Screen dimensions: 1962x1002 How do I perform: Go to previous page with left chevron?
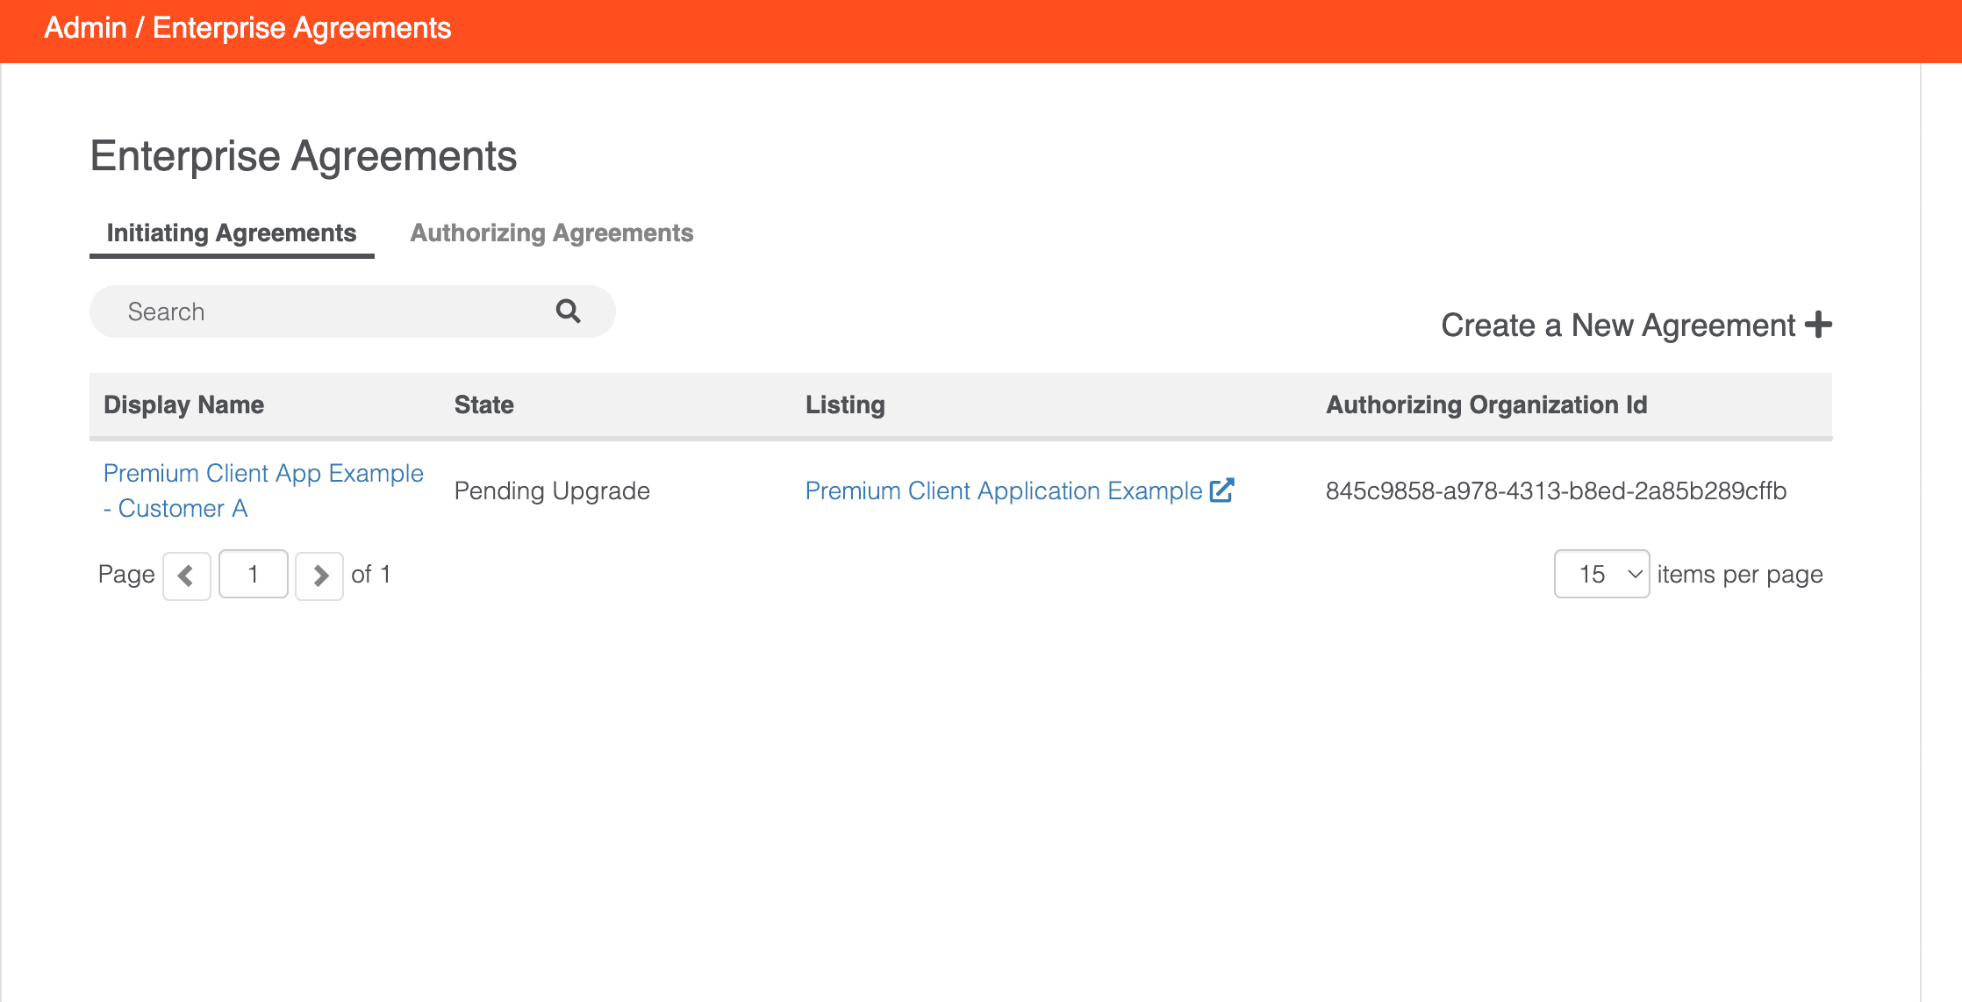(186, 576)
